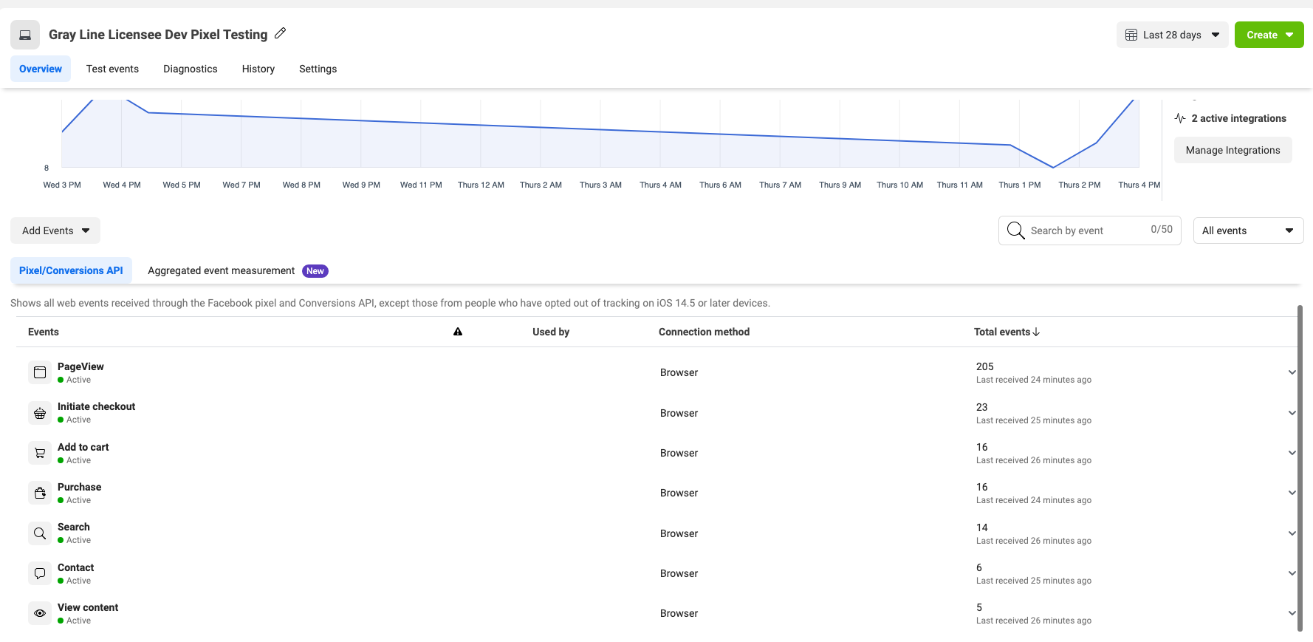
Task: Click the Search event total 14
Action: point(982,527)
